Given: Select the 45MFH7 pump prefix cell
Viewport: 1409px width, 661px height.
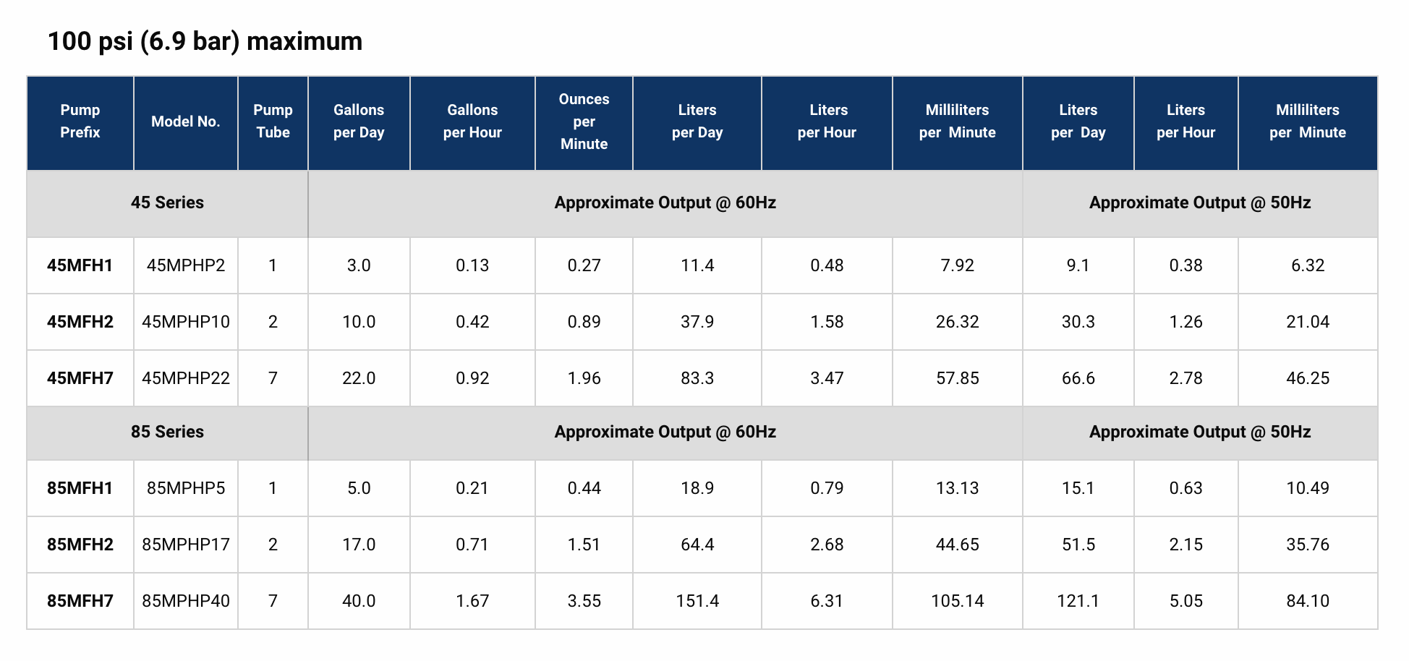Looking at the screenshot, I should [x=80, y=378].
